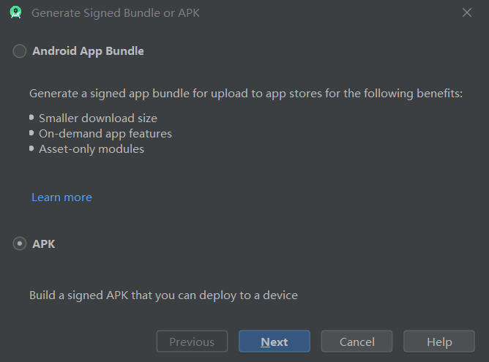Click 'Build a signed APK' description text
Screen dimensions: 489x362
(163, 295)
